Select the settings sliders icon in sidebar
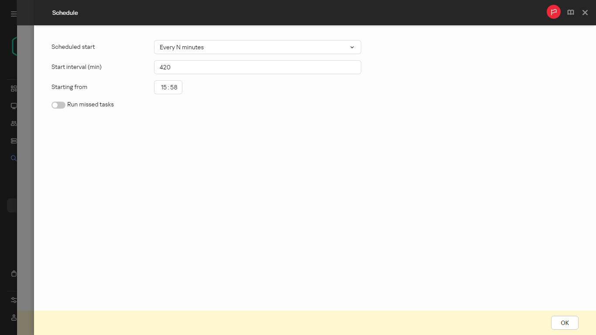 [14, 300]
